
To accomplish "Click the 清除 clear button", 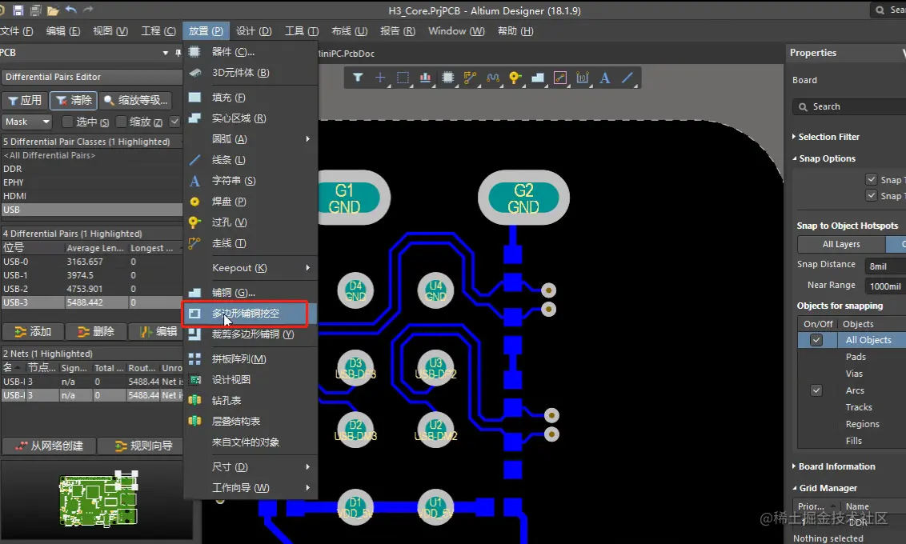I will point(74,100).
